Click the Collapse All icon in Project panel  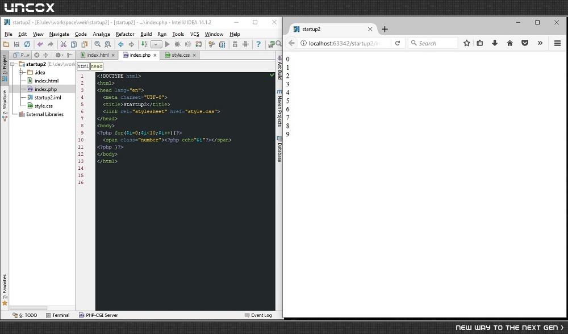(x=45, y=55)
